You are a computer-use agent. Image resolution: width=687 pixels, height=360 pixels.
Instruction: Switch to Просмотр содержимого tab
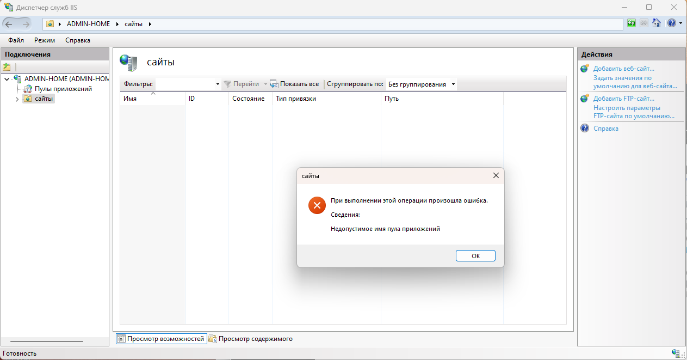(251, 339)
